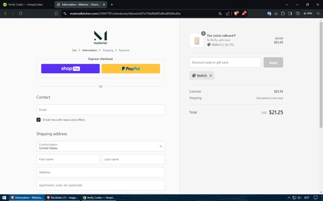
Task: Open the Google Translate extension icon
Action: pos(269,14)
